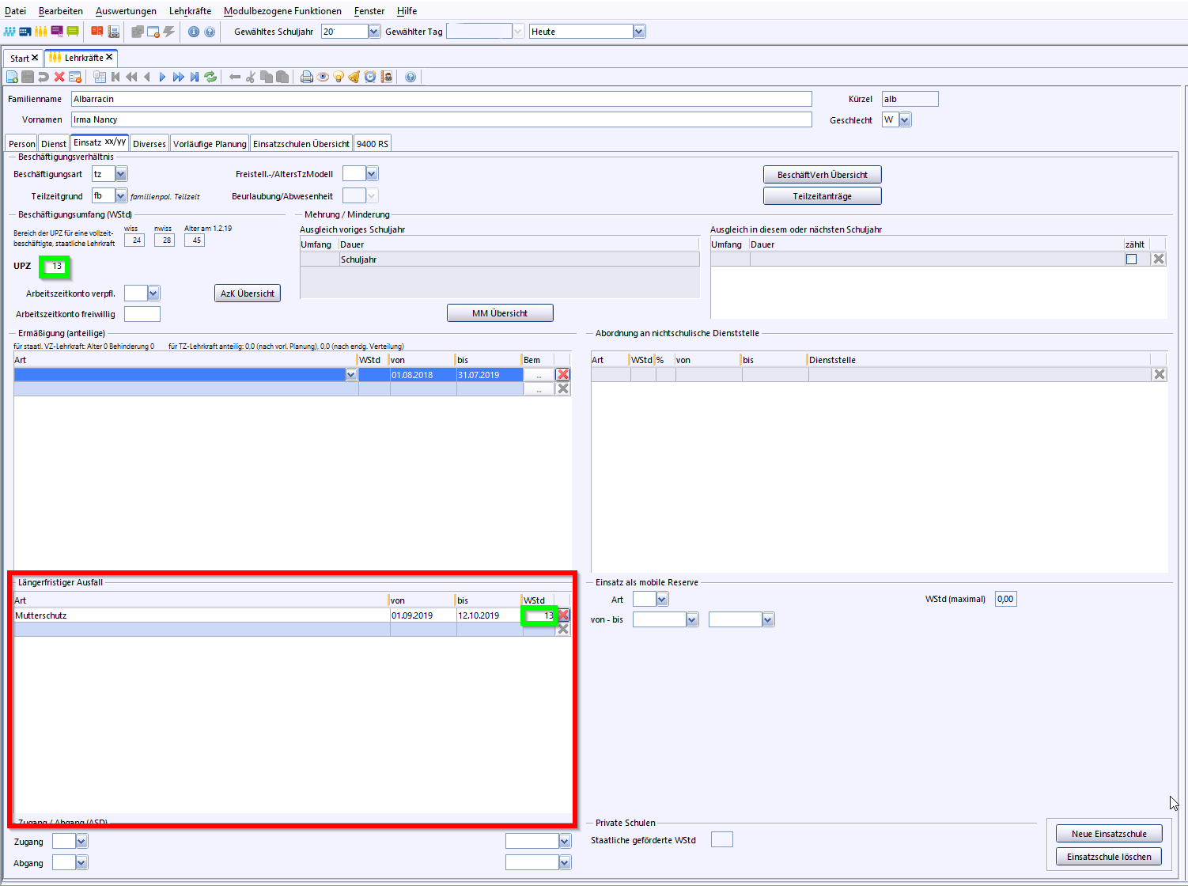
Task: Click the 12.10.2019 end date cell
Action: 489,615
